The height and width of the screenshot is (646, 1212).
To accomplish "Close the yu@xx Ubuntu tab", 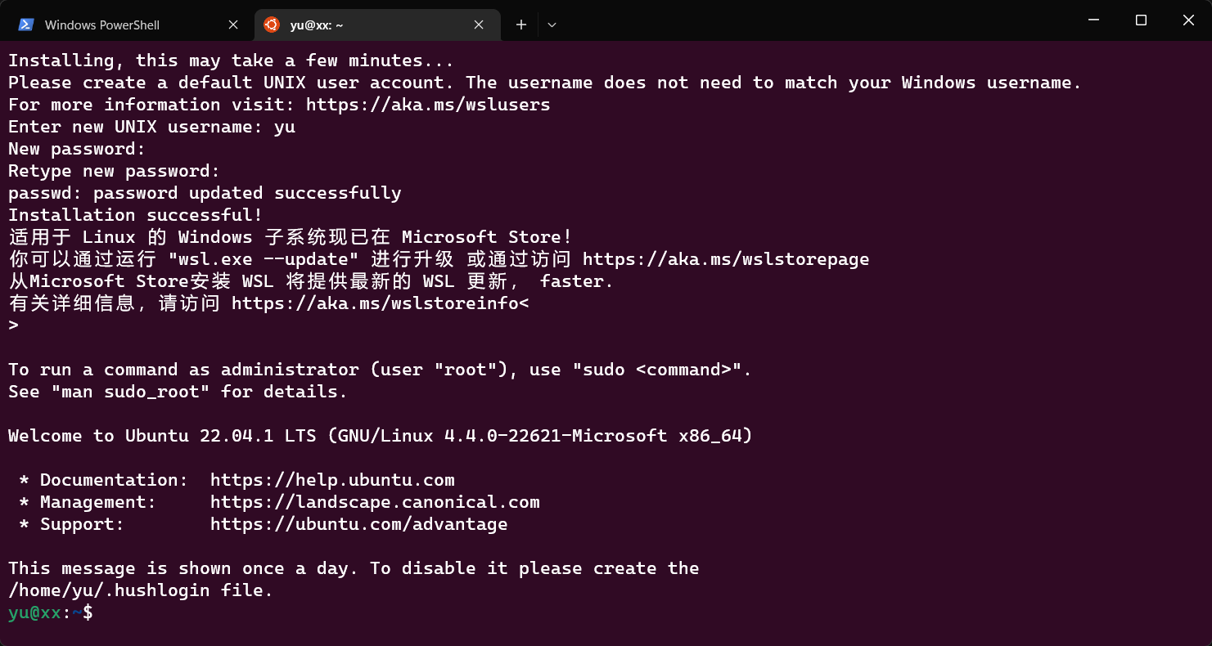I will pyautogui.click(x=479, y=25).
